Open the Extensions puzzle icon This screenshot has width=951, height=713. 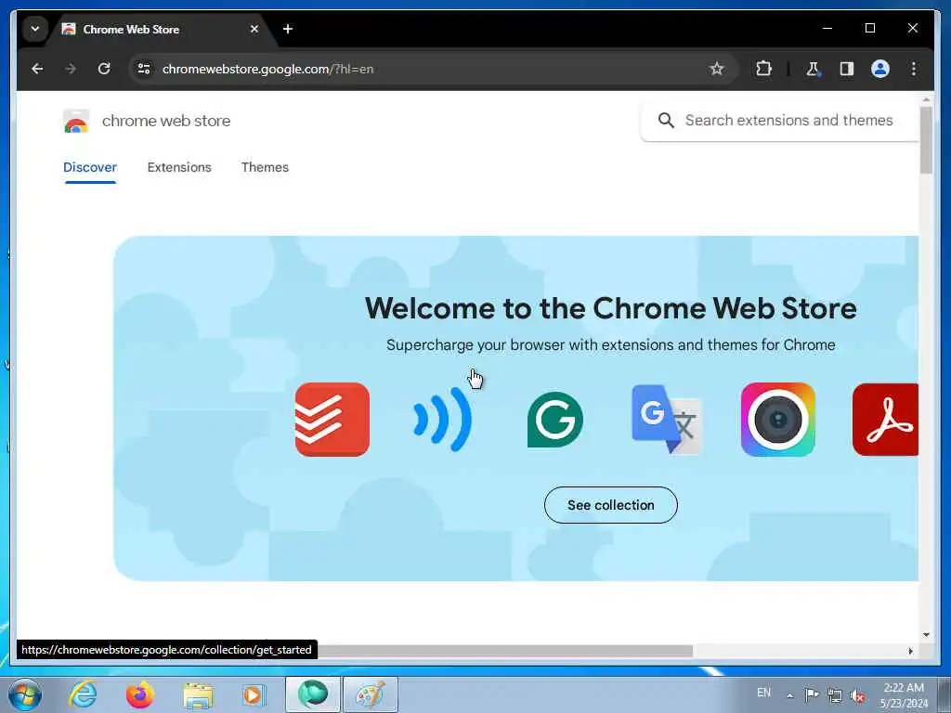(x=763, y=69)
